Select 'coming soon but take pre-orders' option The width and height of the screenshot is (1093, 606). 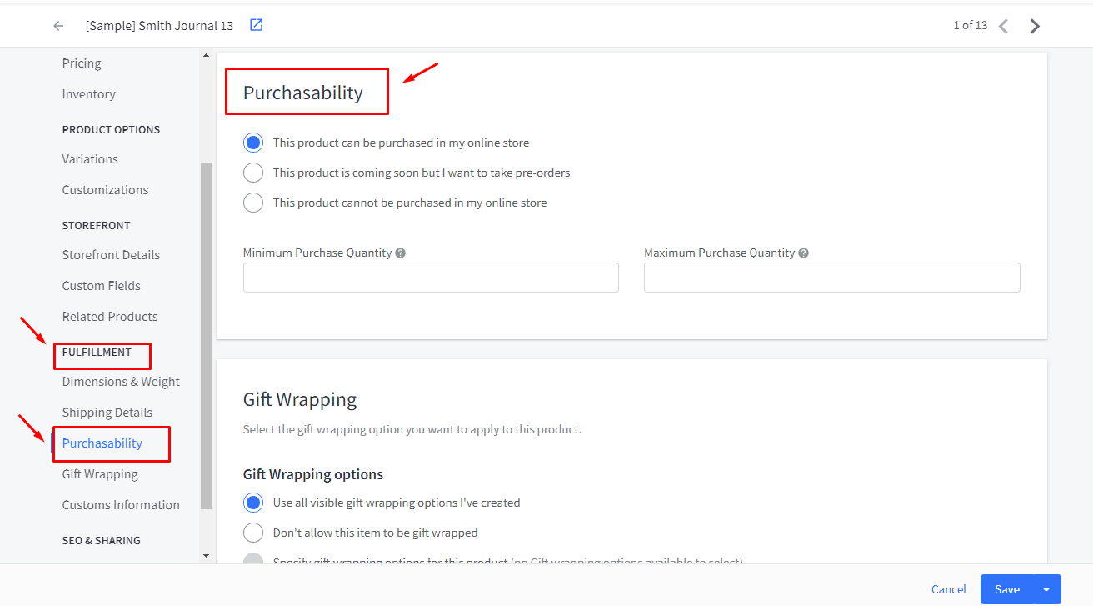click(253, 173)
